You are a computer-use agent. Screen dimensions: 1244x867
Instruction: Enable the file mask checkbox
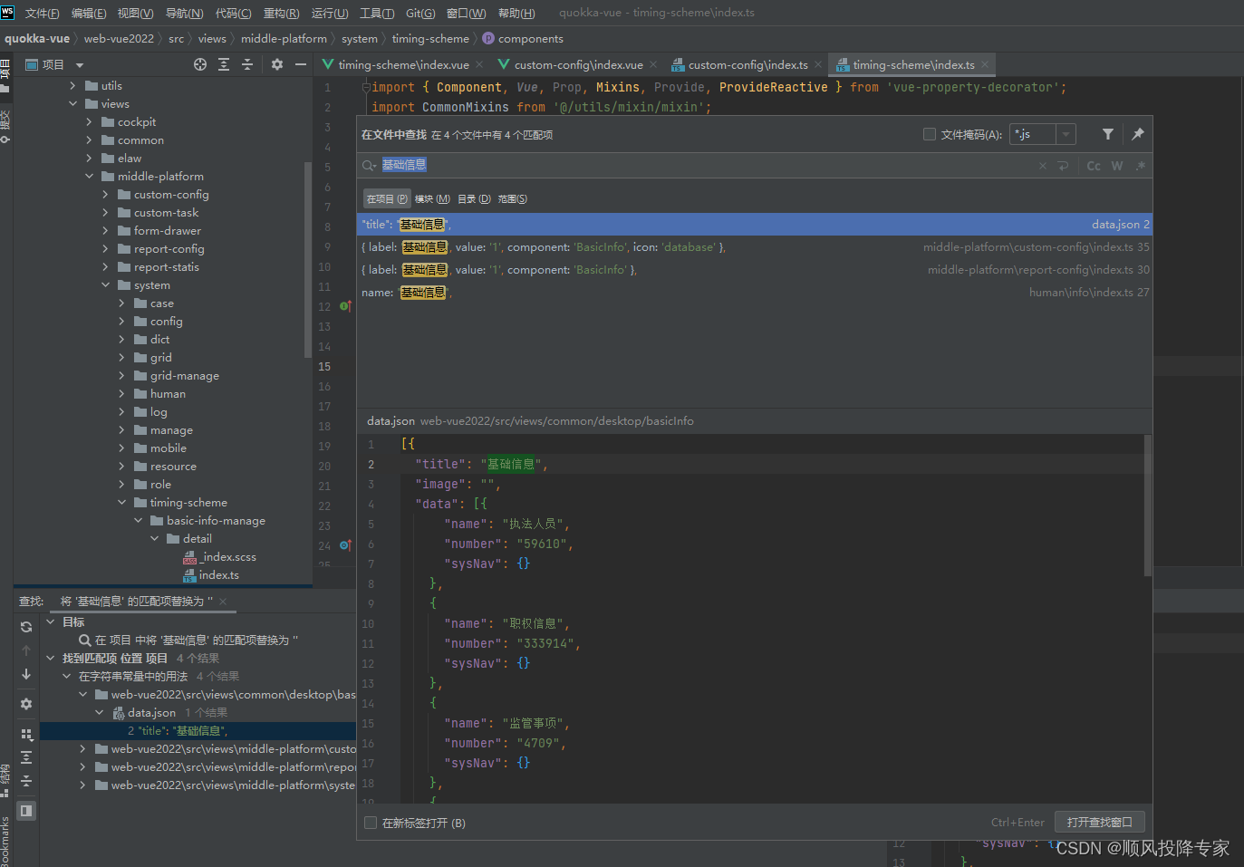tap(929, 134)
